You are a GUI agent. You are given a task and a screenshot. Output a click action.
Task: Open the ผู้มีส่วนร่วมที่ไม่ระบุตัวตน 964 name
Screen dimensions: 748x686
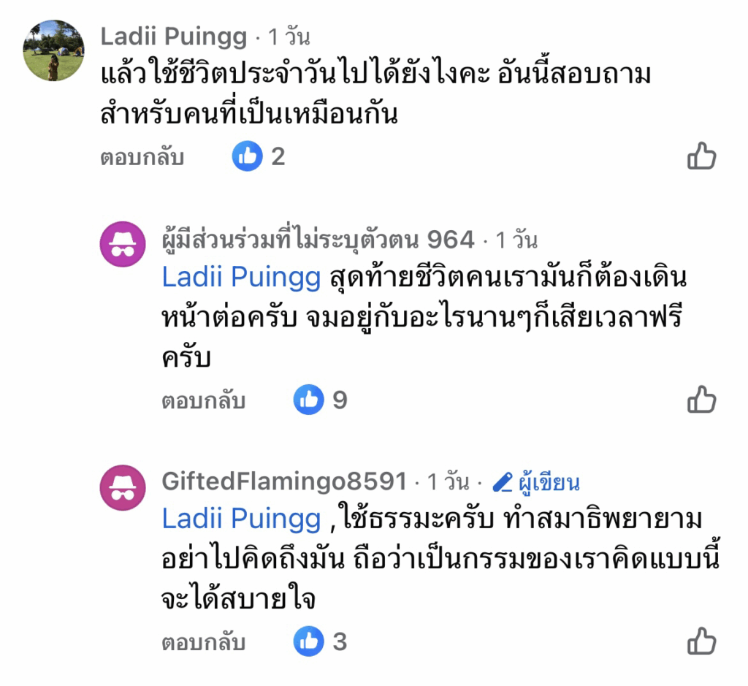point(317,239)
